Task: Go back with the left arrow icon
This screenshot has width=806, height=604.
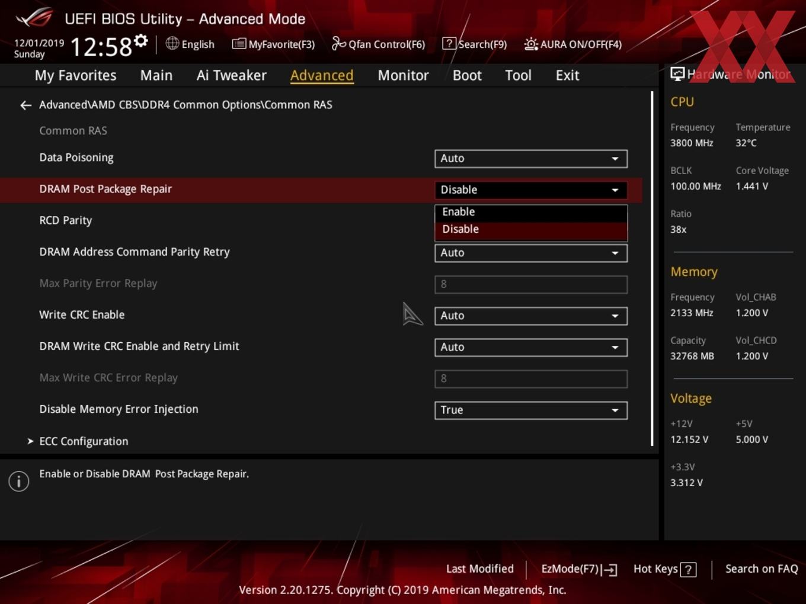Action: pyautogui.click(x=25, y=105)
